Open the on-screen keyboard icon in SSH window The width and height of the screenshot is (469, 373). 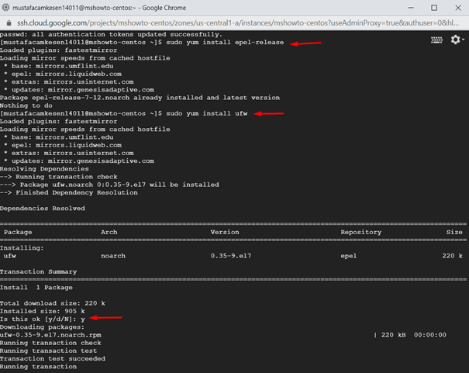[436, 40]
